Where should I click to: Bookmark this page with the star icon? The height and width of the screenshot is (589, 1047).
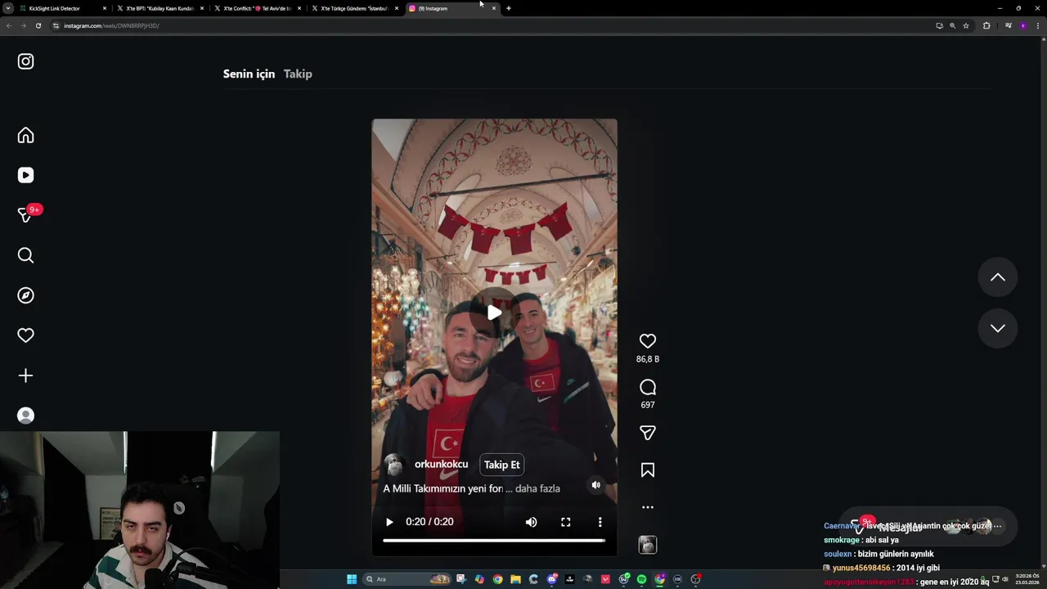click(965, 25)
